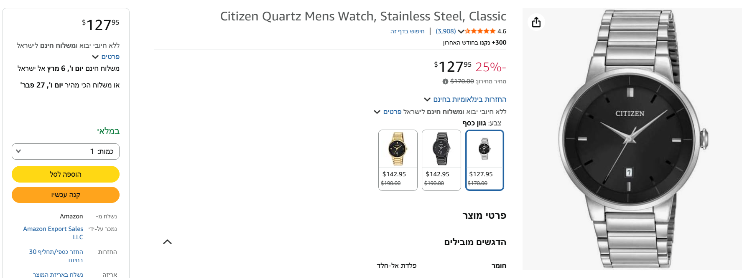The height and width of the screenshot is (278, 742).
Task: Open the ratings breakdown chevron
Action: click(461, 31)
